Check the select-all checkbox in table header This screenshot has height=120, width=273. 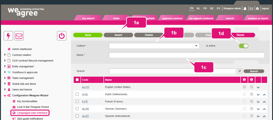77,80
